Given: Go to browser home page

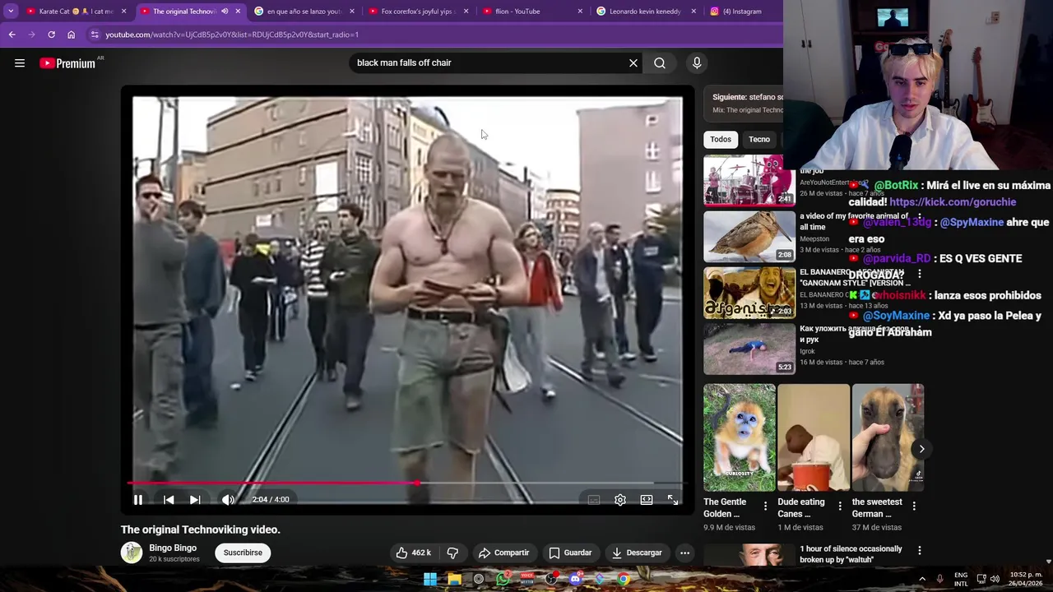Looking at the screenshot, I should tap(71, 35).
